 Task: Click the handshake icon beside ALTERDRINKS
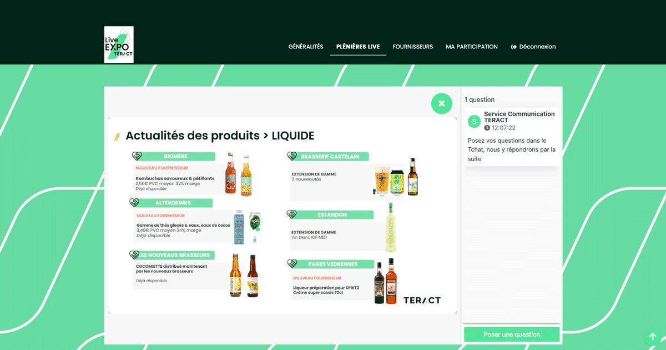click(134, 203)
